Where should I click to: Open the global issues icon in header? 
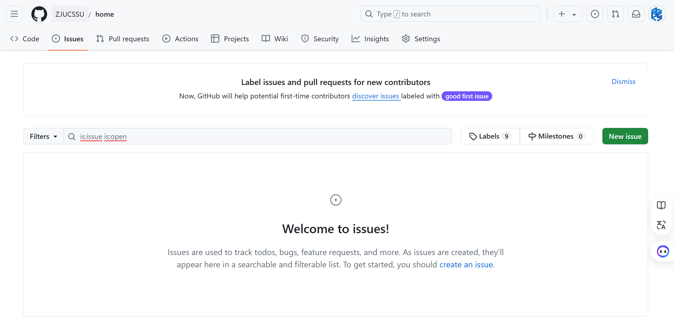tap(595, 14)
